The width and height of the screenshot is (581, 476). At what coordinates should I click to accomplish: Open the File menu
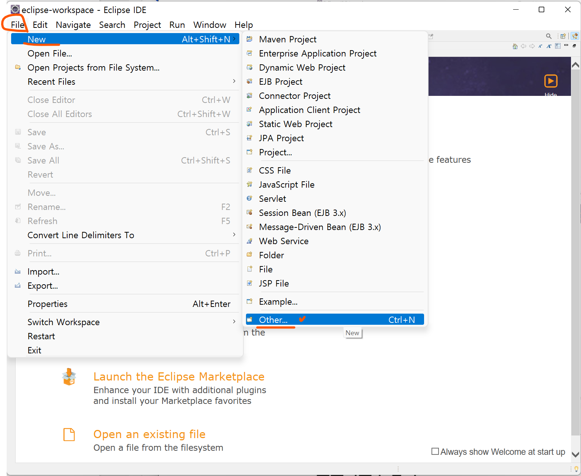(17, 25)
